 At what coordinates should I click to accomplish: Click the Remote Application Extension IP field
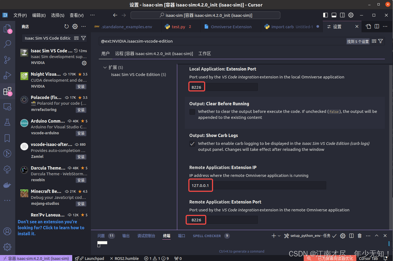pyautogui.click(x=258, y=185)
